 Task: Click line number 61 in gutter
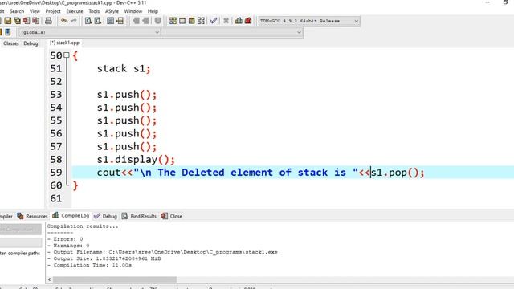(x=56, y=198)
